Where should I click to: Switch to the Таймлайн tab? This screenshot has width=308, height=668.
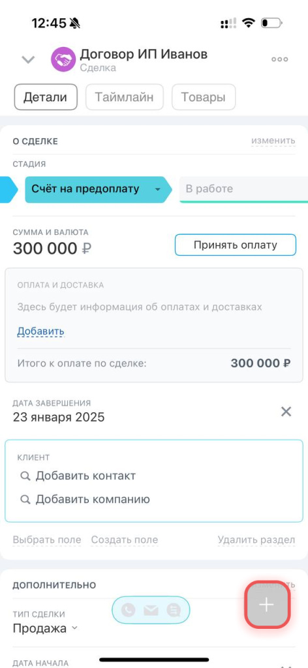tap(125, 97)
